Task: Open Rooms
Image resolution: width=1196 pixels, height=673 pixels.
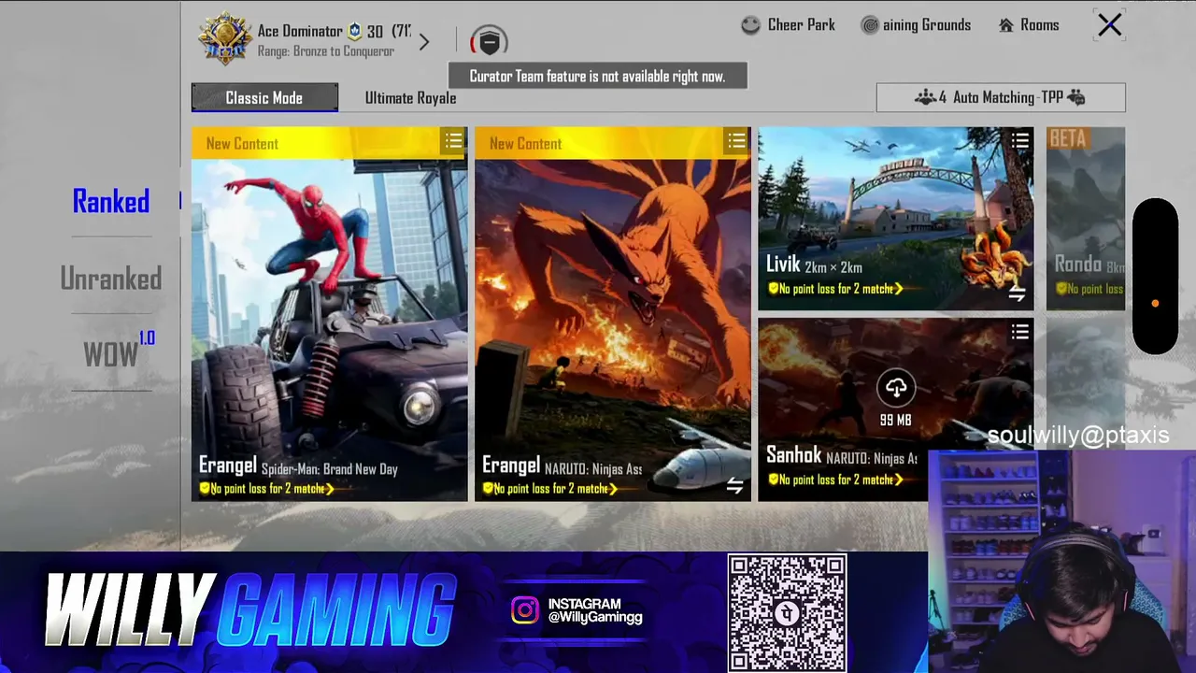Action: click(x=1029, y=25)
